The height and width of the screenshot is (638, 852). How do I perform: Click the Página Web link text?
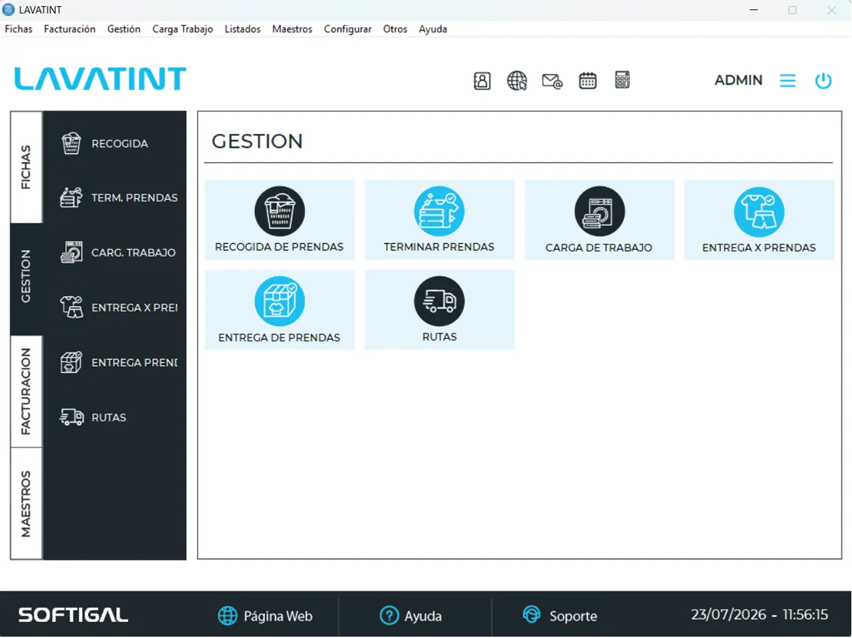point(278,616)
